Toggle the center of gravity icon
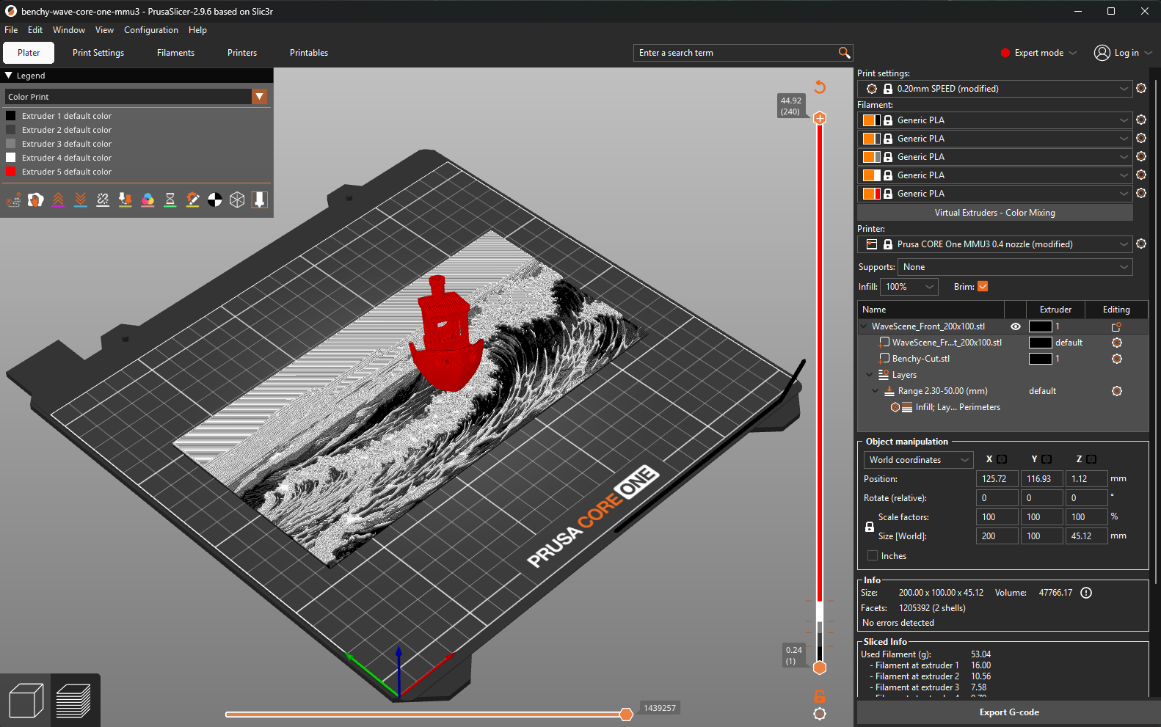 [215, 200]
